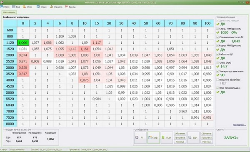Image resolution: width=250 pixels, height=152 pixels.
Task: Uncheck Смесь (ALF) condition
Action: 217,62
